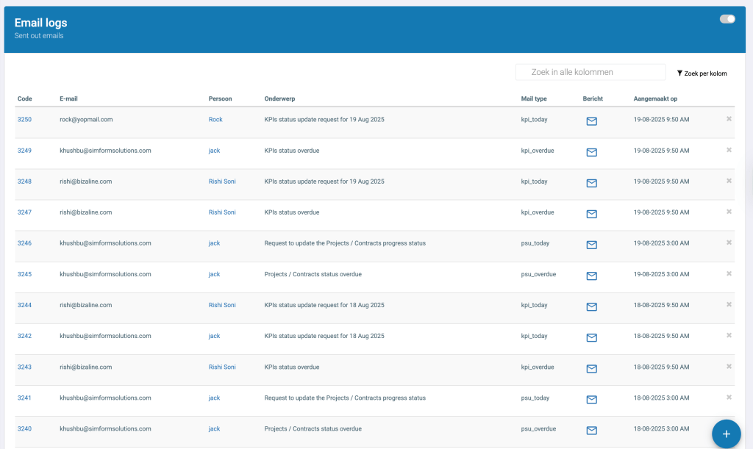The image size is (753, 449).
Task: Sort by 'E-mail' column header
Action: pyautogui.click(x=68, y=98)
